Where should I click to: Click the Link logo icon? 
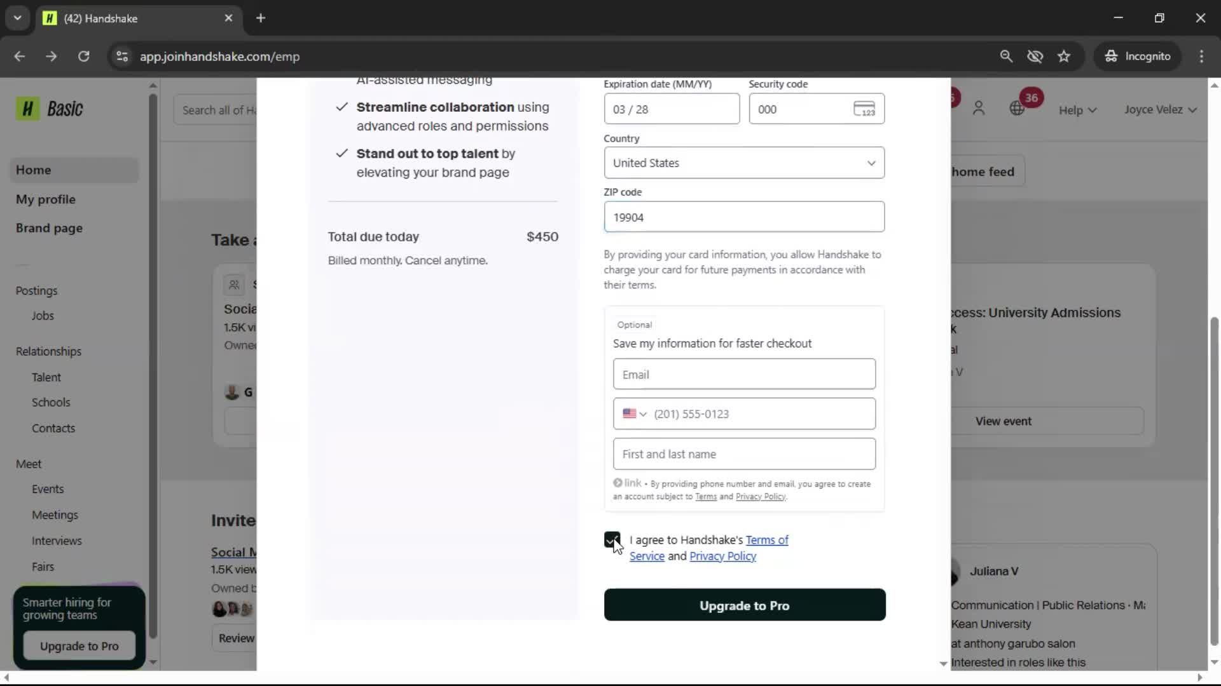[x=627, y=483]
